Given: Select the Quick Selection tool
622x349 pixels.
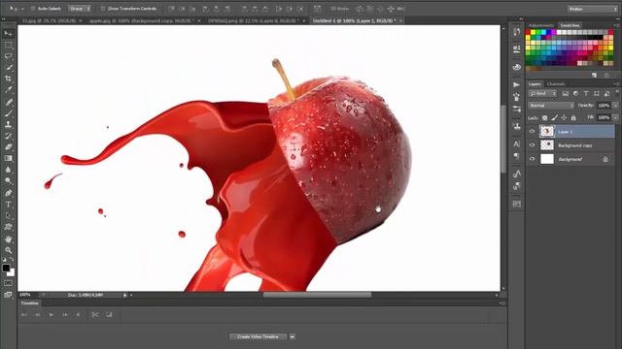Looking at the screenshot, I should click(x=8, y=67).
